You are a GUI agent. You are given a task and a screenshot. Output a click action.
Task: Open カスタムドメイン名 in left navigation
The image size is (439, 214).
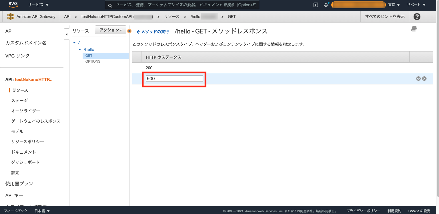pyautogui.click(x=26, y=43)
